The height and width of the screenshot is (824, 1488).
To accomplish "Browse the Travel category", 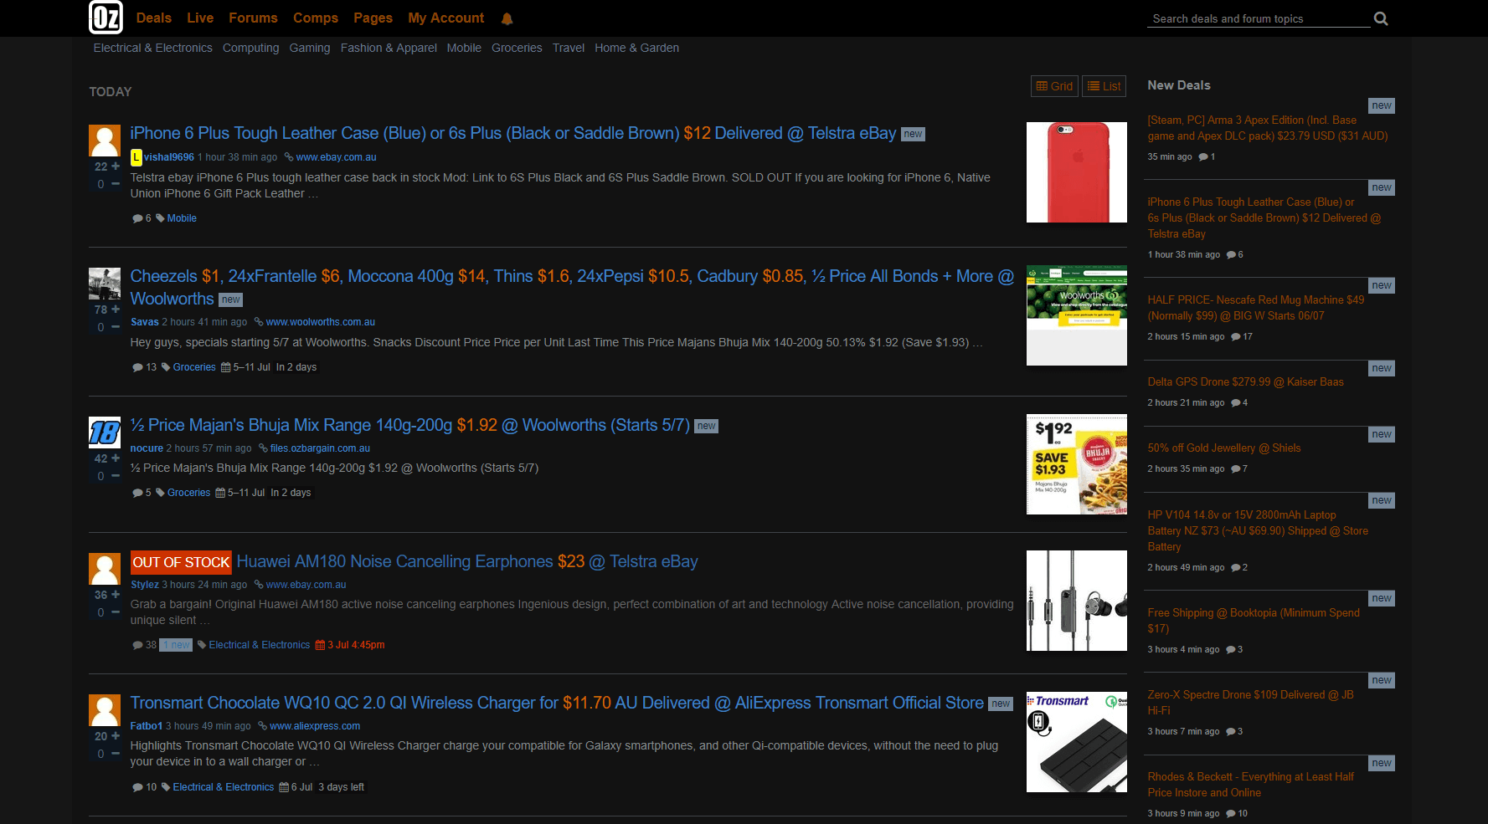I will coord(569,48).
